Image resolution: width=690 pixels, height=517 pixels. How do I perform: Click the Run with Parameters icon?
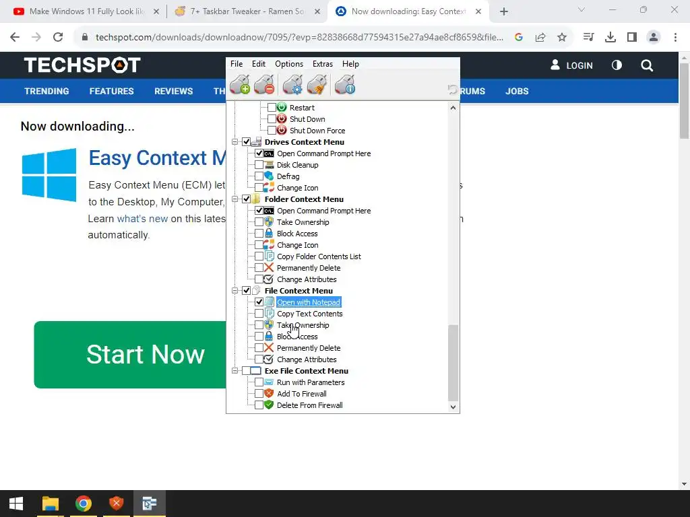(269, 382)
